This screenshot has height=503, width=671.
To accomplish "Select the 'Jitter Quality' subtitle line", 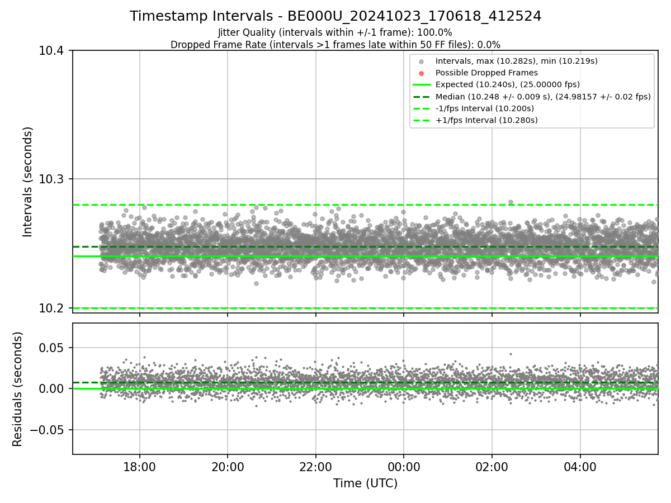I will point(335,32).
